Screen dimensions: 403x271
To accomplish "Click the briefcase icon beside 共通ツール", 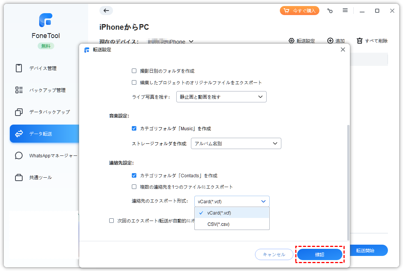I will click(x=19, y=178).
